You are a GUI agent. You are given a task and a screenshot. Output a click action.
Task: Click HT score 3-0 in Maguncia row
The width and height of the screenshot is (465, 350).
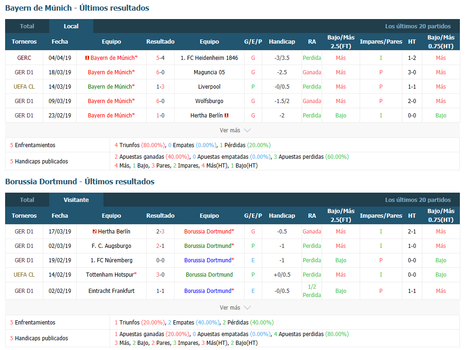[x=412, y=72]
